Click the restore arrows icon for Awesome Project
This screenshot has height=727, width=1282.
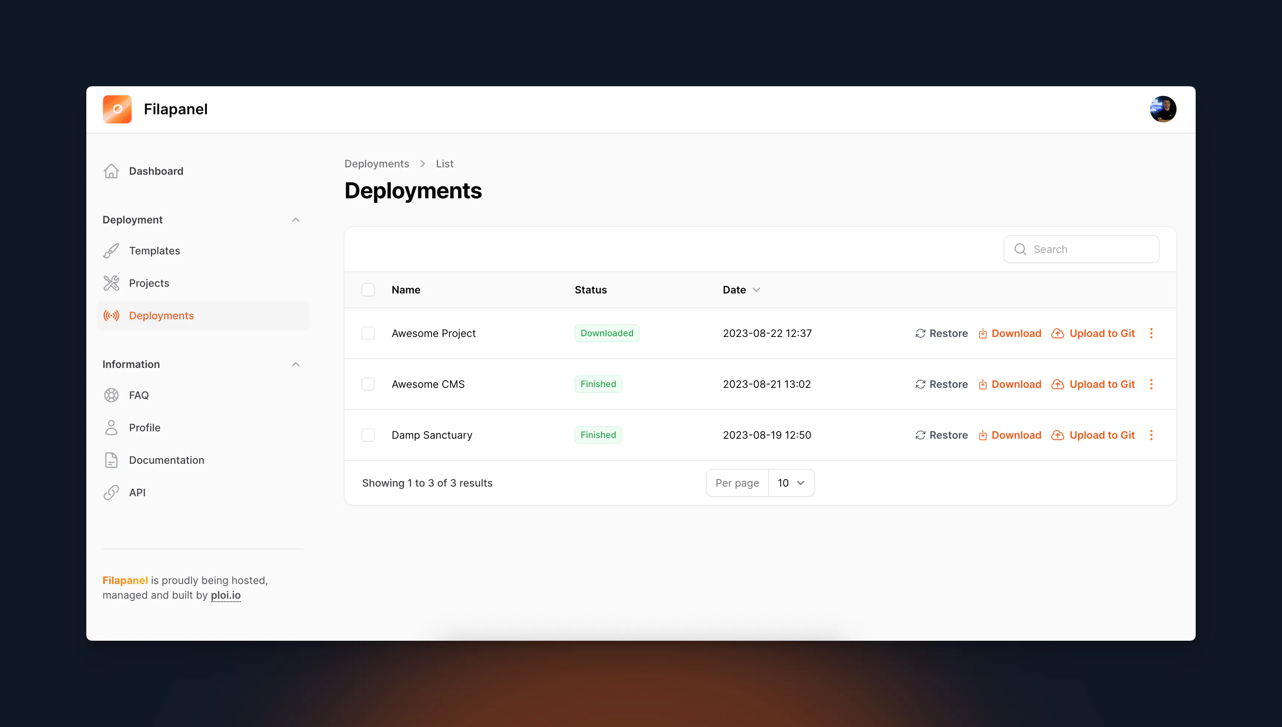pyautogui.click(x=921, y=334)
